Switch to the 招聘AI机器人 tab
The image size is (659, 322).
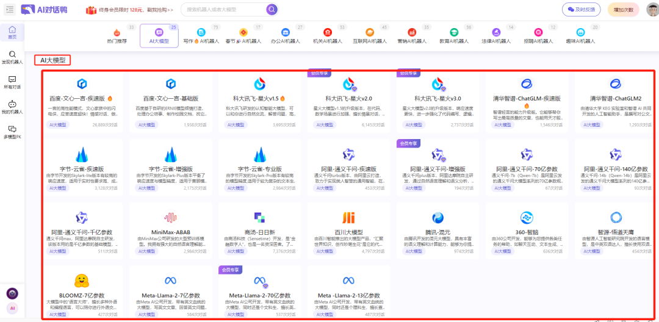tap(538, 36)
